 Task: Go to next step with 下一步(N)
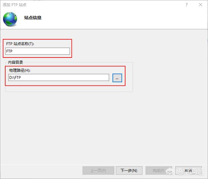pos(129,171)
